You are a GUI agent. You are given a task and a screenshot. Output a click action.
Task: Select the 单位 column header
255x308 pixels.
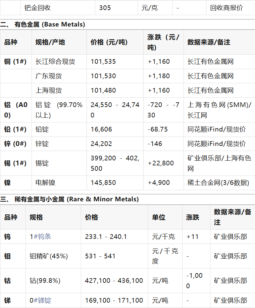159,217
